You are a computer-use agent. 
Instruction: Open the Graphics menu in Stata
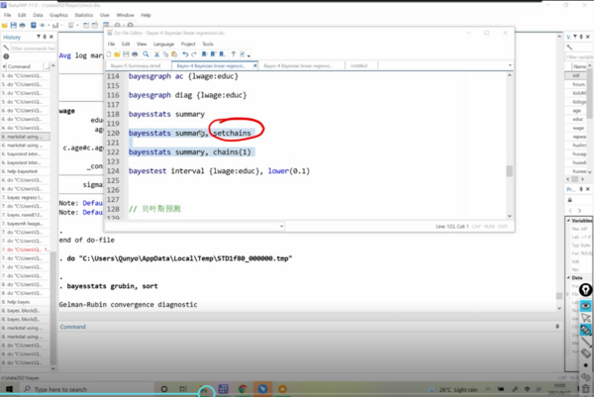[58, 15]
